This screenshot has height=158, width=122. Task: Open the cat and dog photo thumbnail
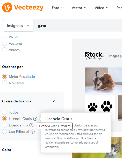pos(103,80)
